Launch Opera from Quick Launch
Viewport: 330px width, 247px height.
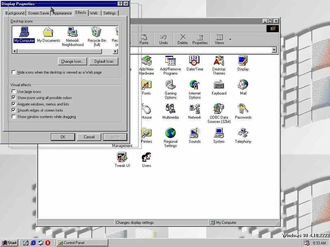(48, 243)
